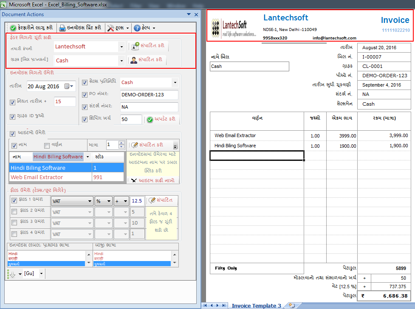The image size is (415, 309).
Task: Open the help question mark icon
Action: click(x=137, y=28)
